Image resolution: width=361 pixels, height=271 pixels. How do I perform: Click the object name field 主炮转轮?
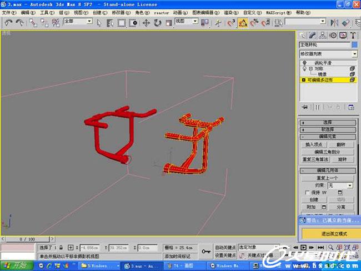[x=325, y=44]
